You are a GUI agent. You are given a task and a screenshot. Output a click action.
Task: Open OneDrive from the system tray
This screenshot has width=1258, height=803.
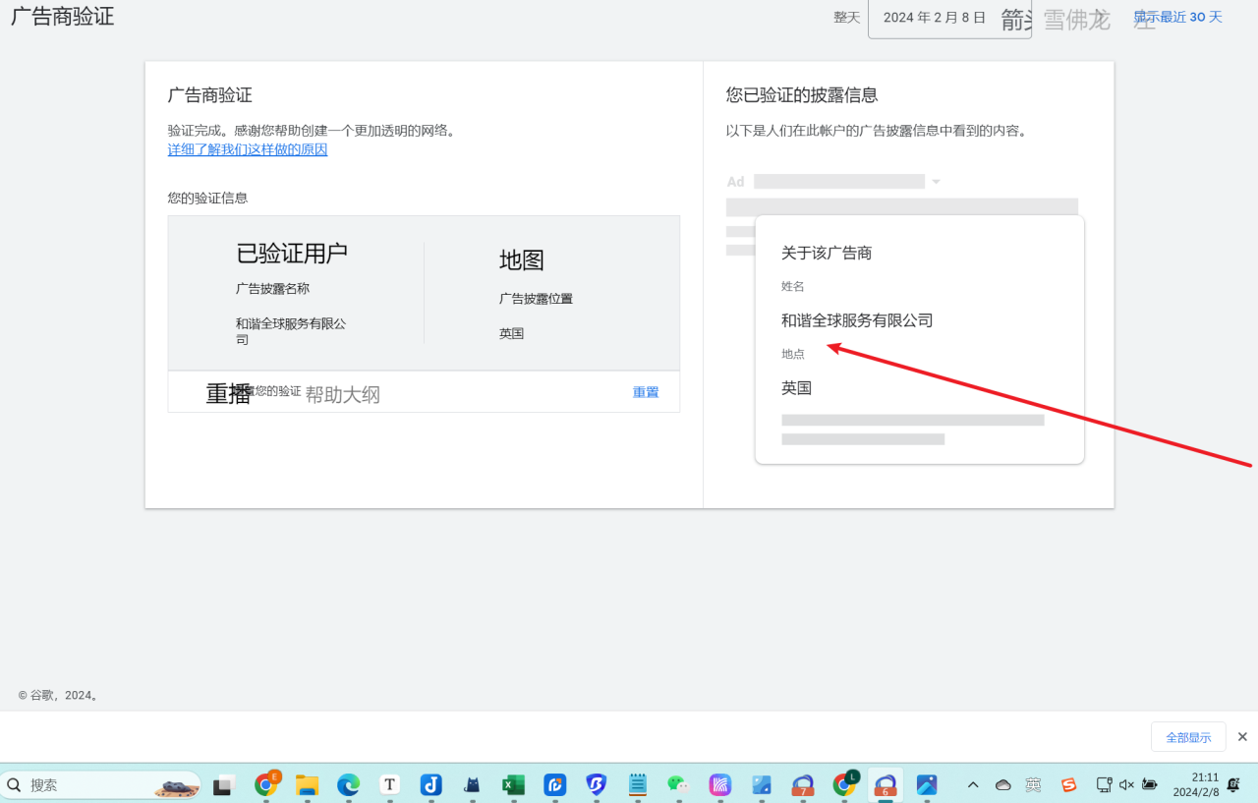coord(1002,784)
